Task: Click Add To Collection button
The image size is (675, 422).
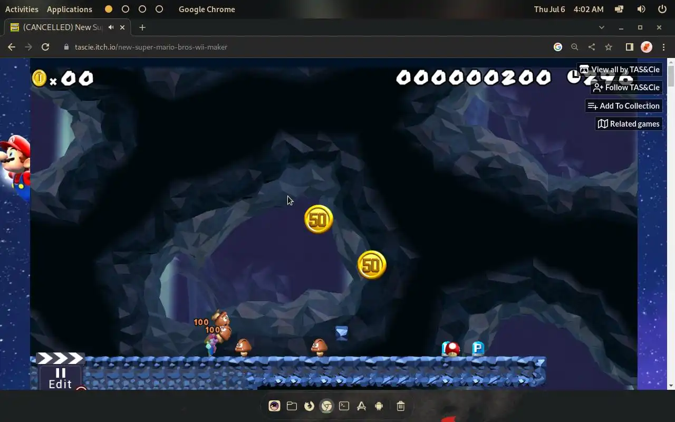Action: point(623,106)
